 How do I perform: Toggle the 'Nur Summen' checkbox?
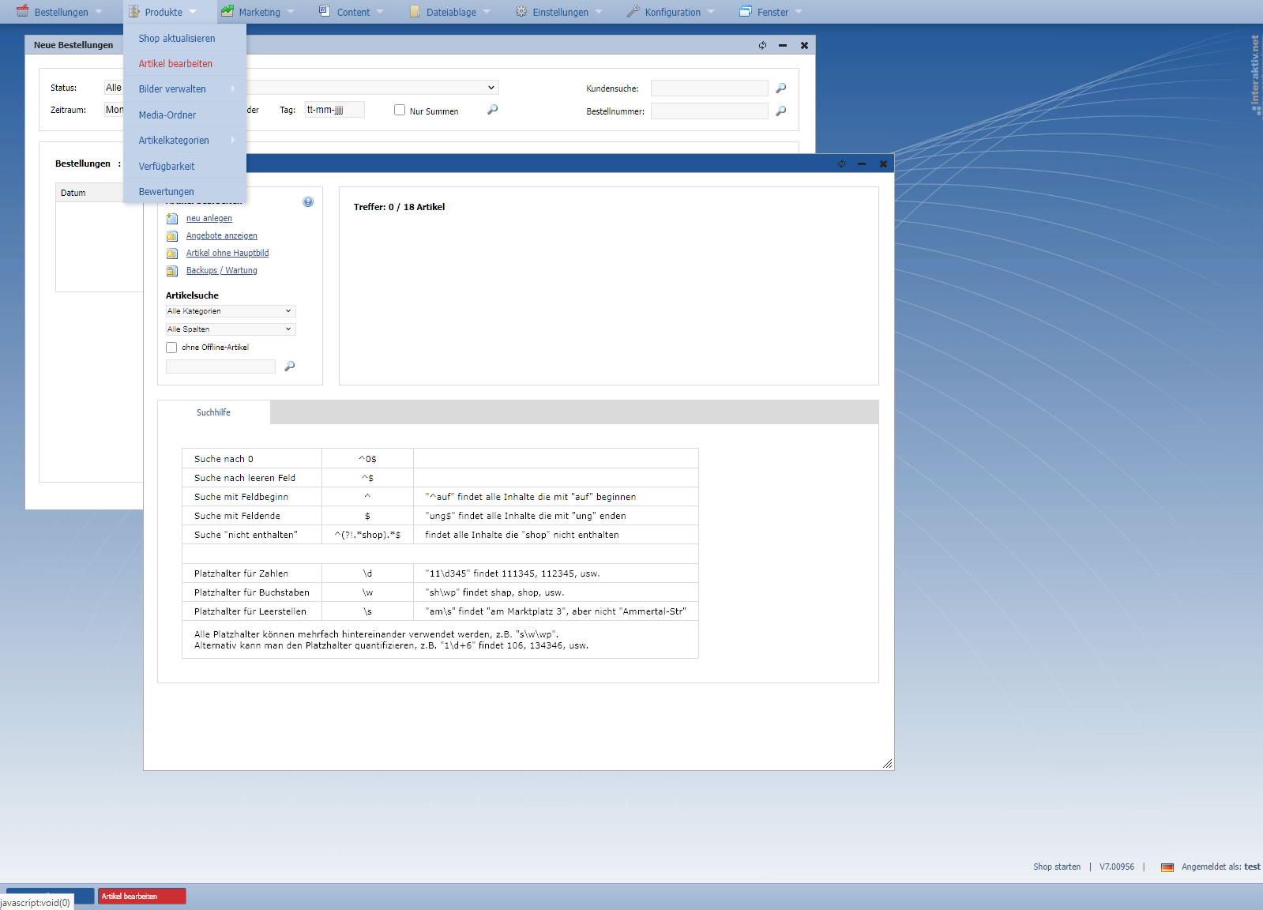pos(400,111)
